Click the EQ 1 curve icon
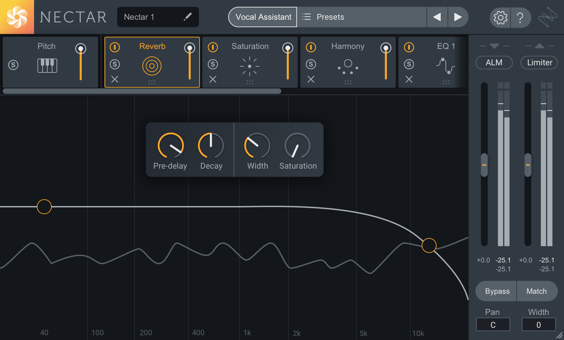 coord(445,66)
